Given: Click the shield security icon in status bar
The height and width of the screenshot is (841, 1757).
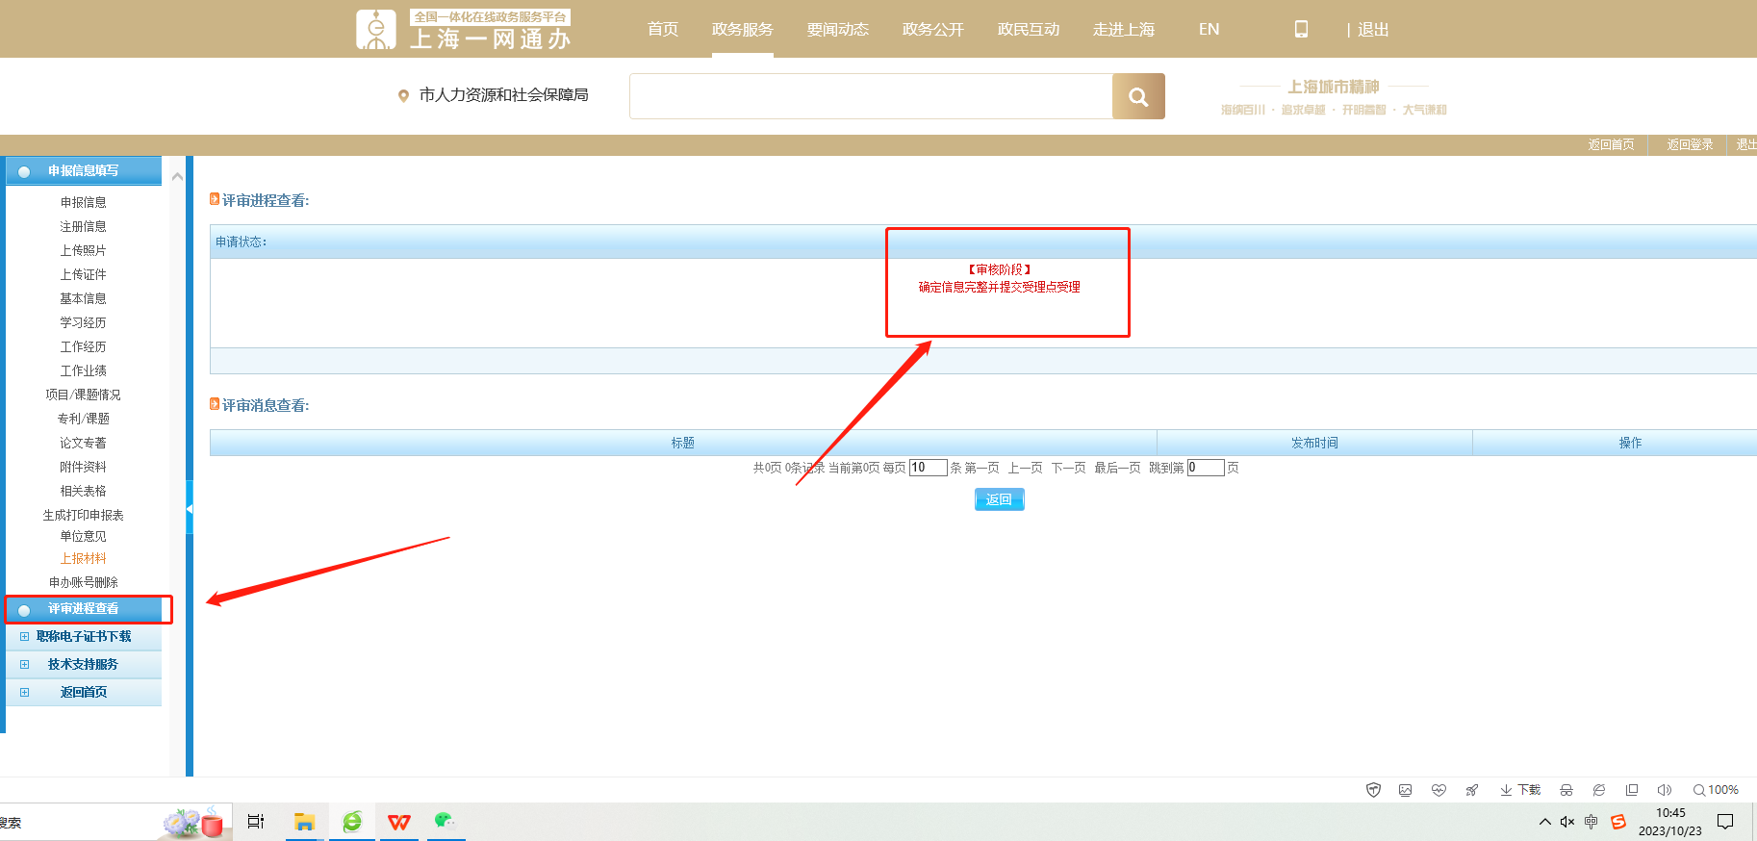Looking at the screenshot, I should [x=1373, y=790].
